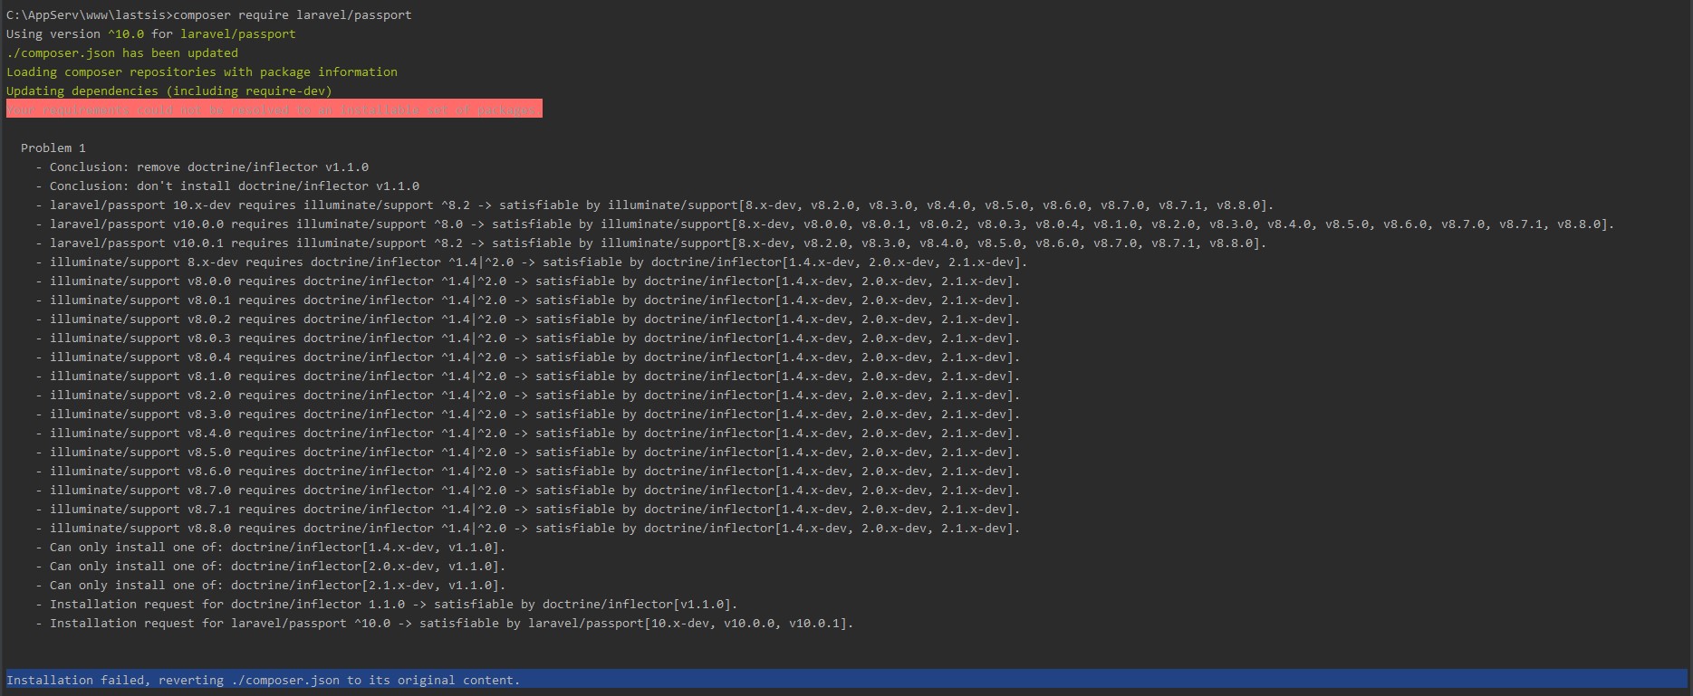Image resolution: width=1693 pixels, height=696 pixels.
Task: Click the './composer.json has been updated' line
Action: tap(122, 52)
